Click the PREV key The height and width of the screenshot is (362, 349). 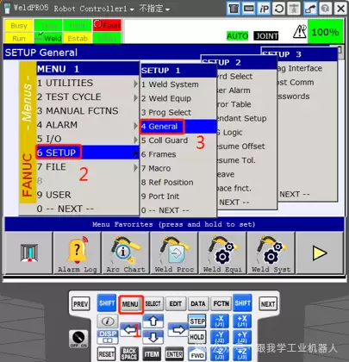click(x=81, y=304)
